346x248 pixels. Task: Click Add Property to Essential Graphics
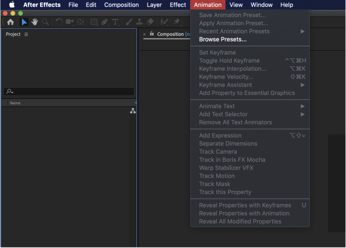coord(250,93)
